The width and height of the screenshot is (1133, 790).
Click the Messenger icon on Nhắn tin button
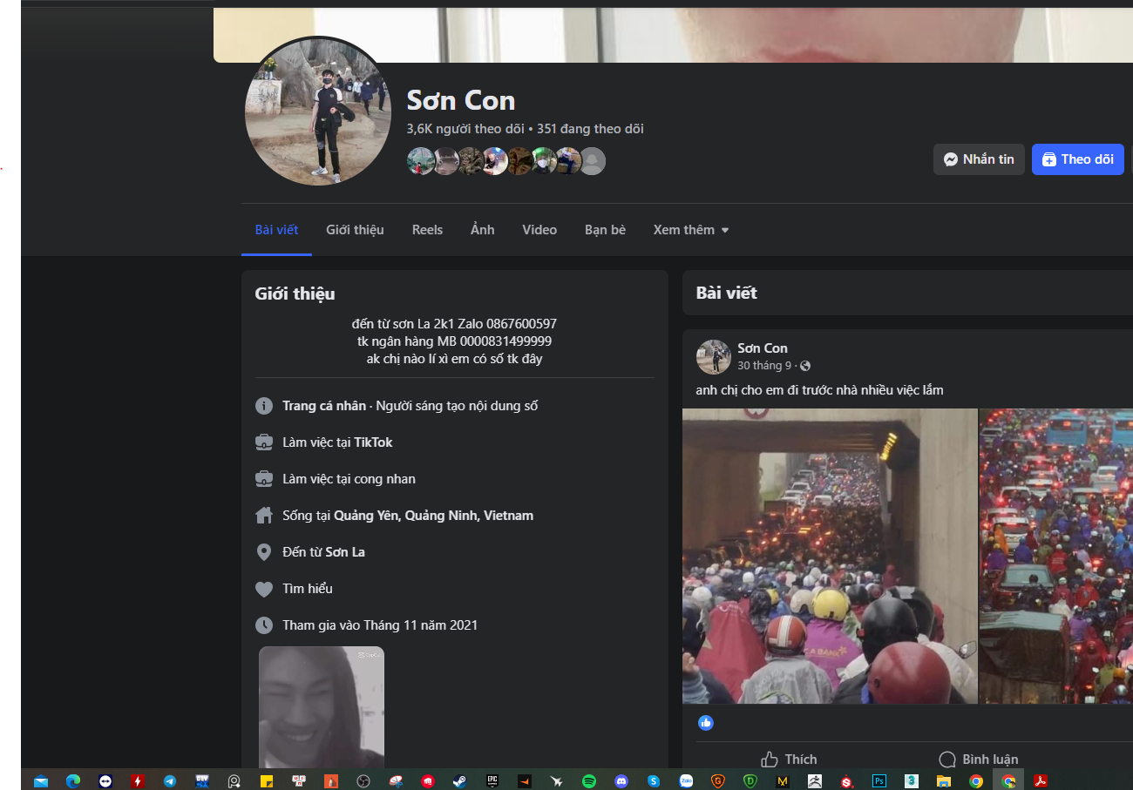point(951,159)
